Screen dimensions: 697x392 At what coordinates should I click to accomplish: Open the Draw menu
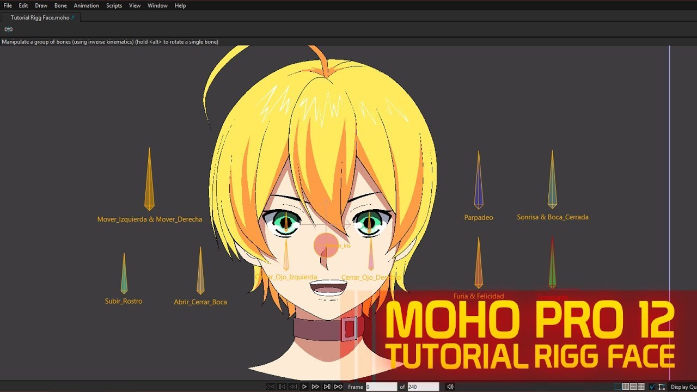41,5
